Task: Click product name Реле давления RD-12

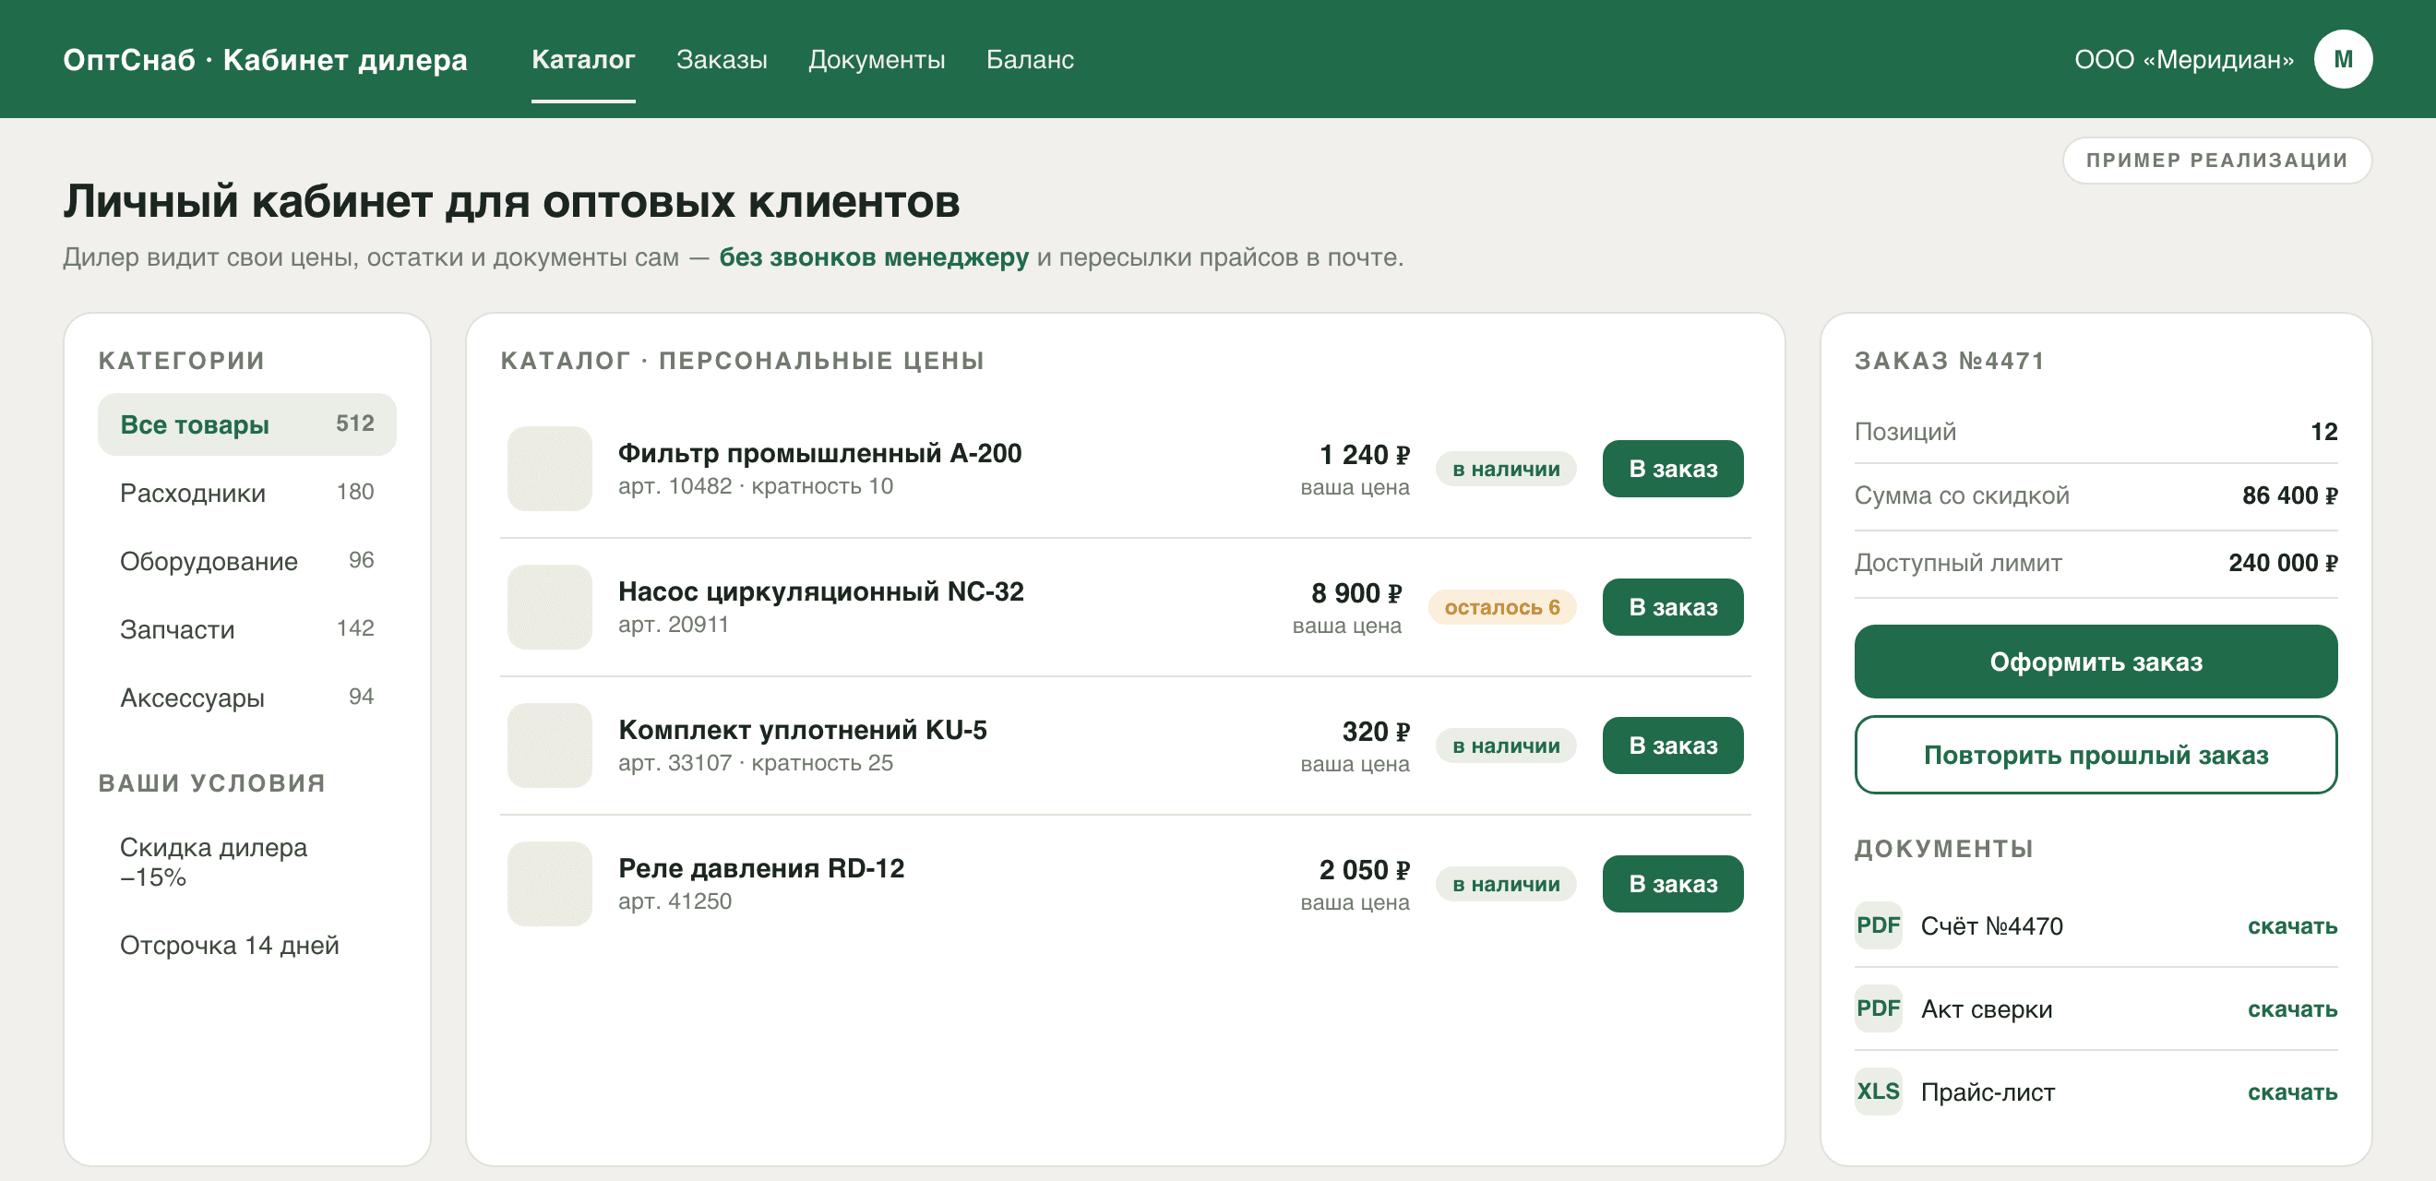Action: pos(760,868)
